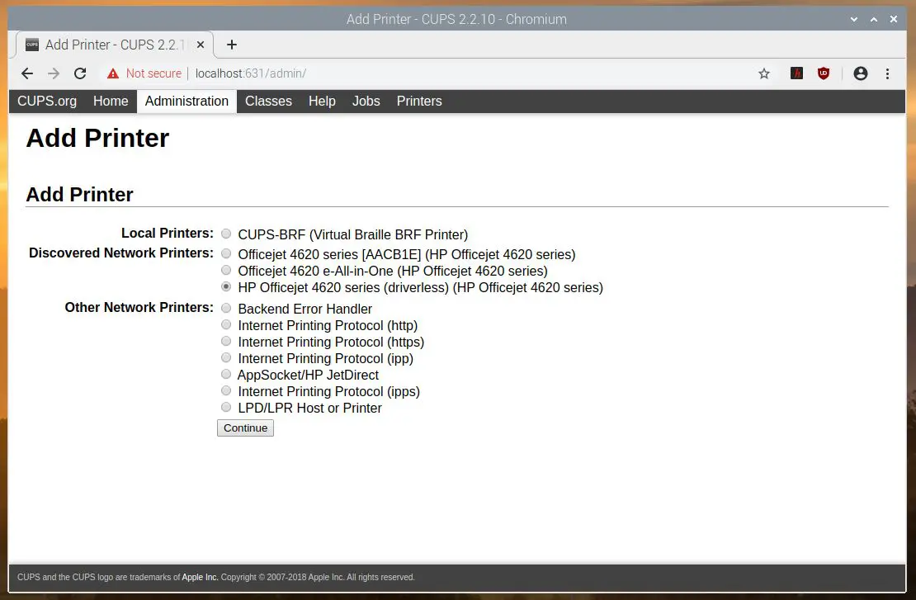The width and height of the screenshot is (916, 600).
Task: Go to the Printers menu item
Action: pyautogui.click(x=419, y=101)
